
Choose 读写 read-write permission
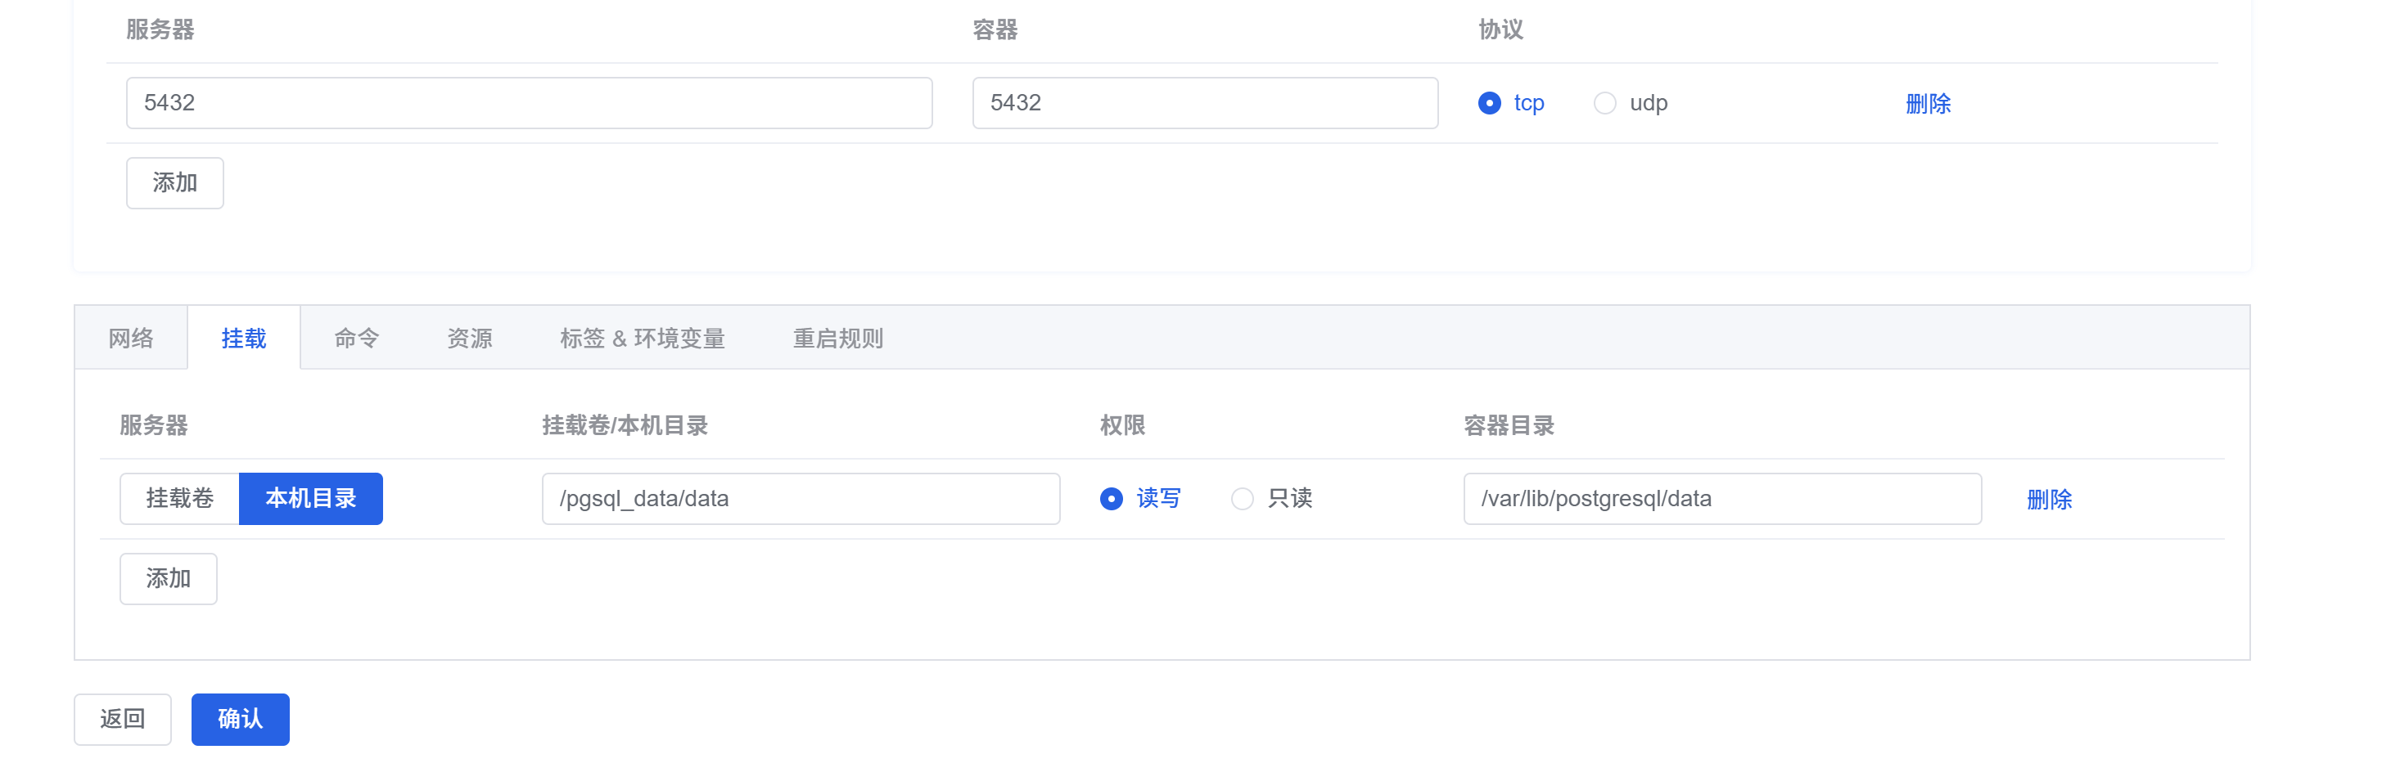(x=1112, y=499)
